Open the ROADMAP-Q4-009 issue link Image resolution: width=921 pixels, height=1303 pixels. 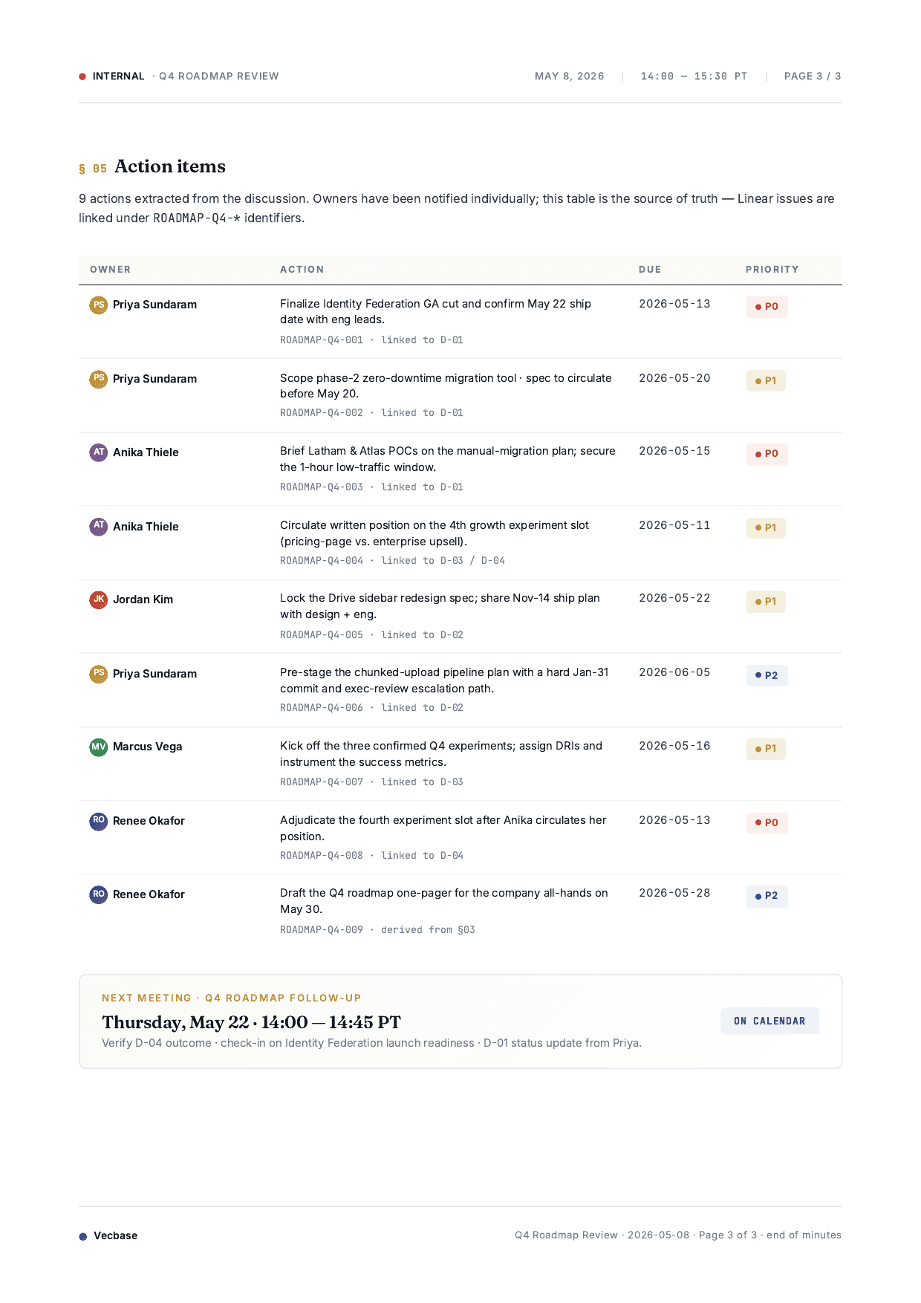pyautogui.click(x=322, y=930)
